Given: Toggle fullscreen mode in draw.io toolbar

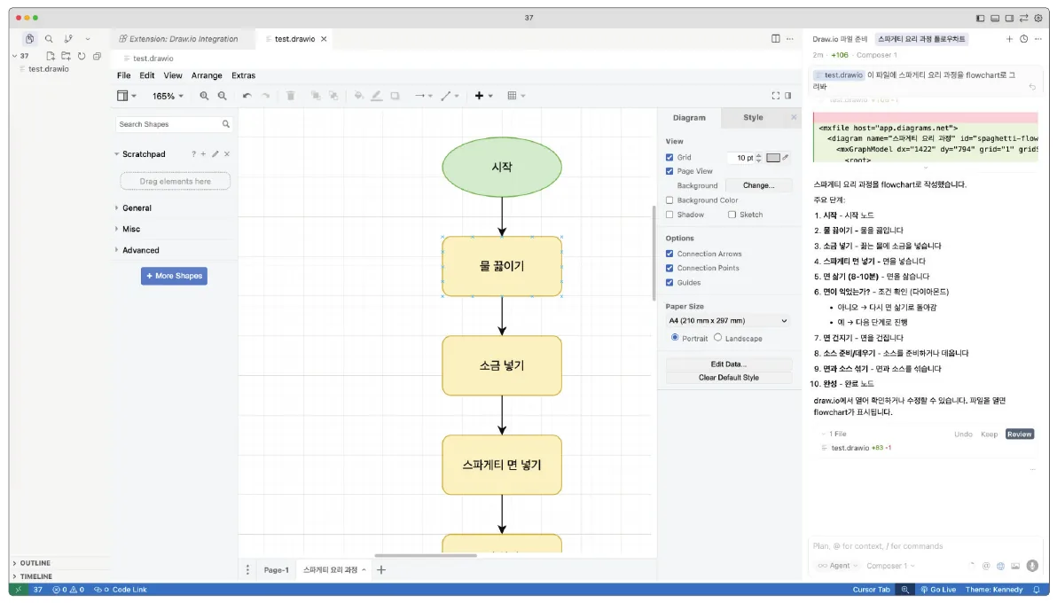Looking at the screenshot, I should [x=776, y=96].
